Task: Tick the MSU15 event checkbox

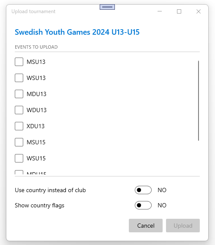Action: [x=19, y=142]
